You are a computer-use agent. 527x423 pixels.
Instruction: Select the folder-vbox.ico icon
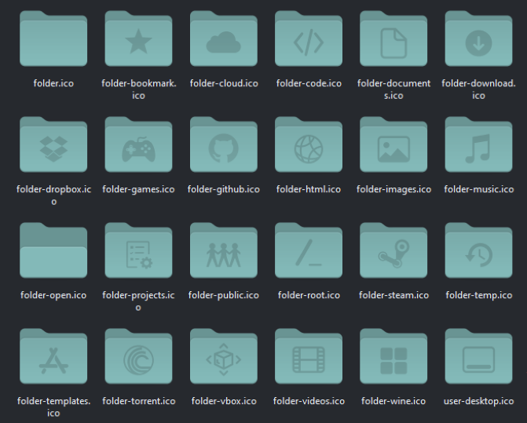tap(224, 359)
